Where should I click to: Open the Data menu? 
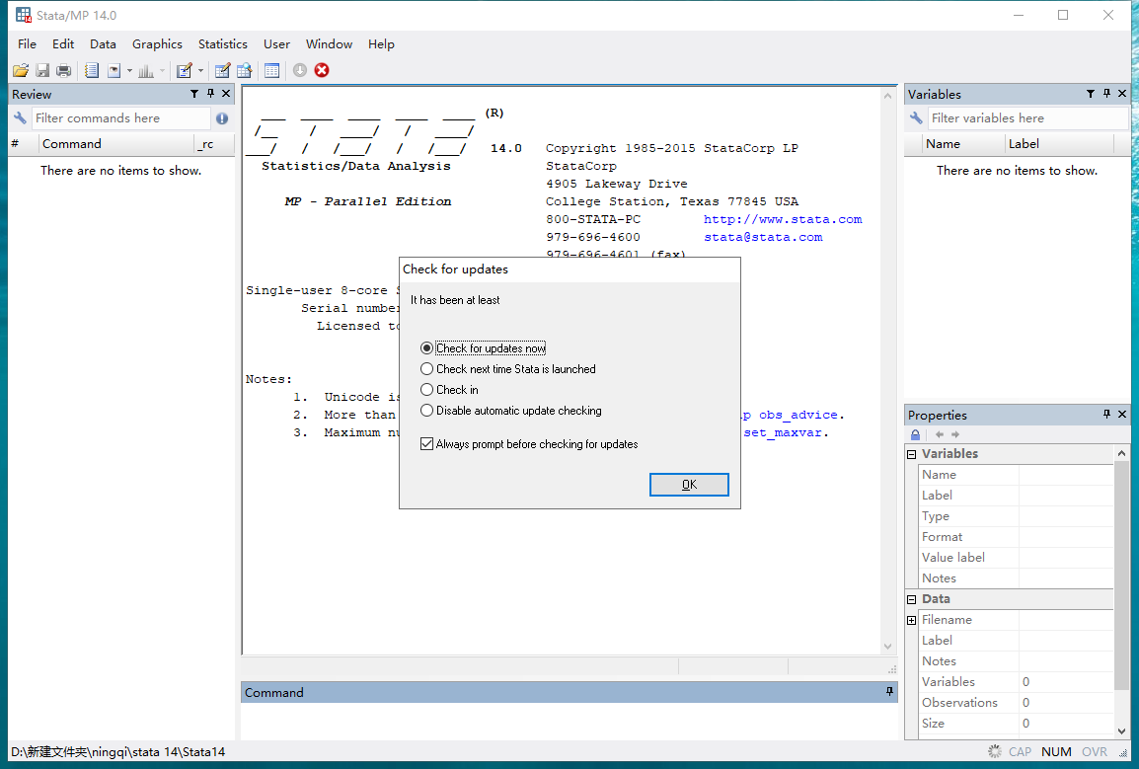click(x=104, y=44)
